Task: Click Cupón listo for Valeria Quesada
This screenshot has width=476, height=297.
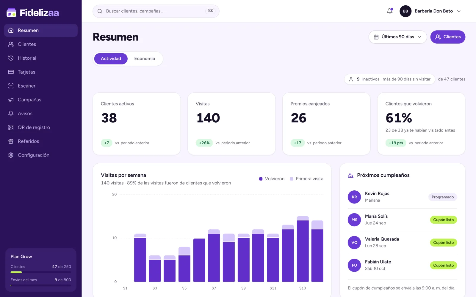Action: (444, 243)
